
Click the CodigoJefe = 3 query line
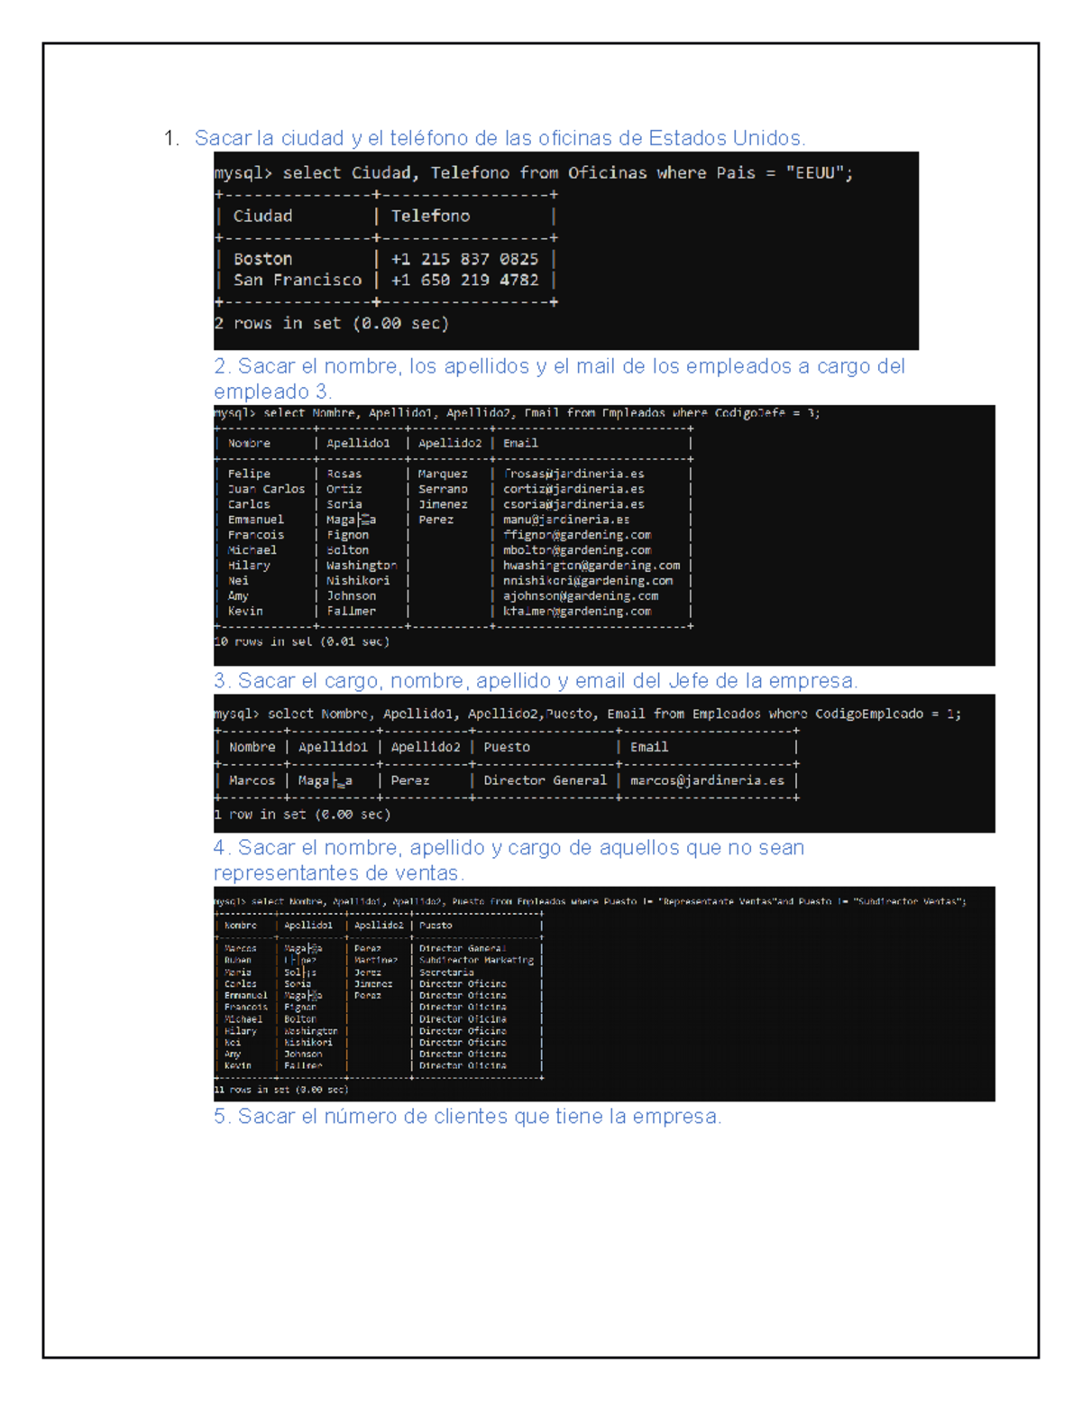(517, 413)
